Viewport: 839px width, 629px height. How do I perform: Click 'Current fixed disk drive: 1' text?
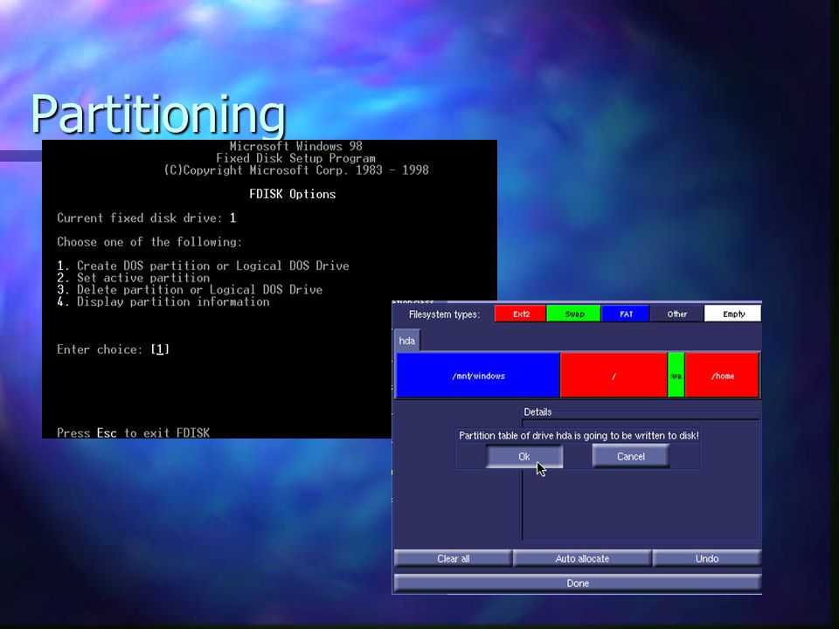147,218
